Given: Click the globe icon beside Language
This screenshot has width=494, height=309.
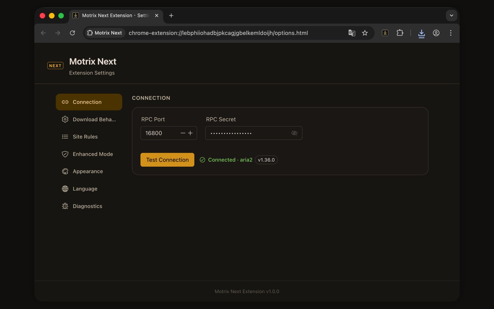Looking at the screenshot, I should click(65, 189).
